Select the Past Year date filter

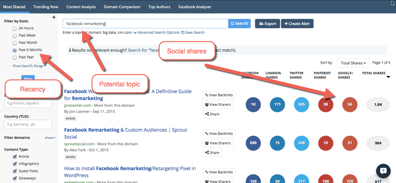click(14, 58)
